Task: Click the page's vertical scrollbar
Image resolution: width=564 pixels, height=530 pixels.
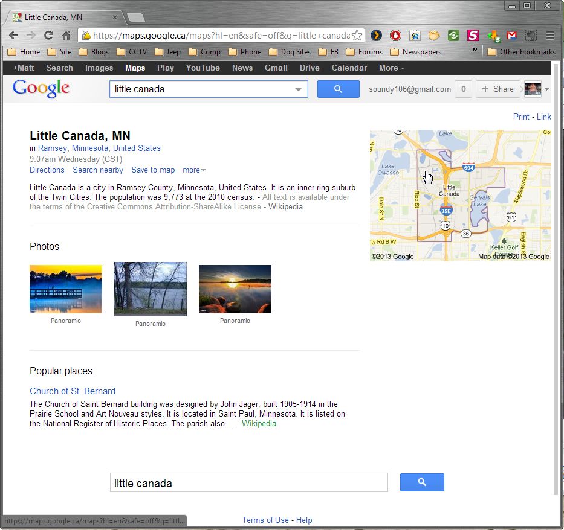Action: (x=556, y=278)
